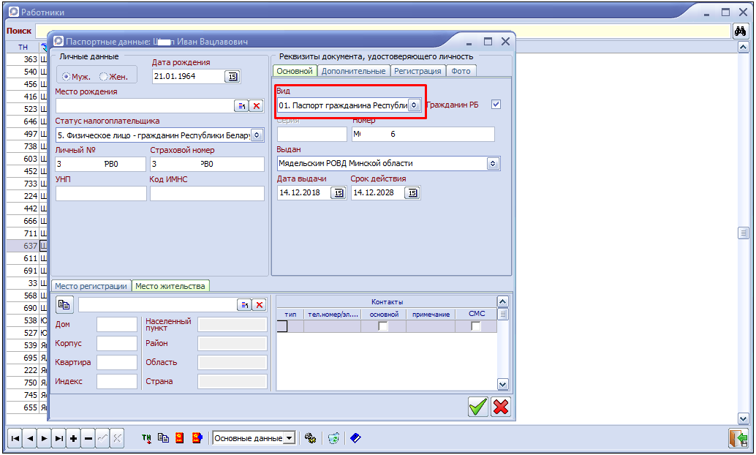Switch to the Дополнительные tab
This screenshot has width=756, height=455.
click(353, 71)
